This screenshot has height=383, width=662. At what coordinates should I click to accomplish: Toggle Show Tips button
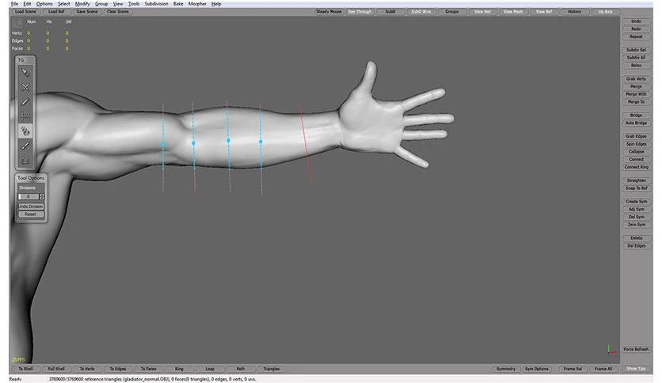pos(636,369)
